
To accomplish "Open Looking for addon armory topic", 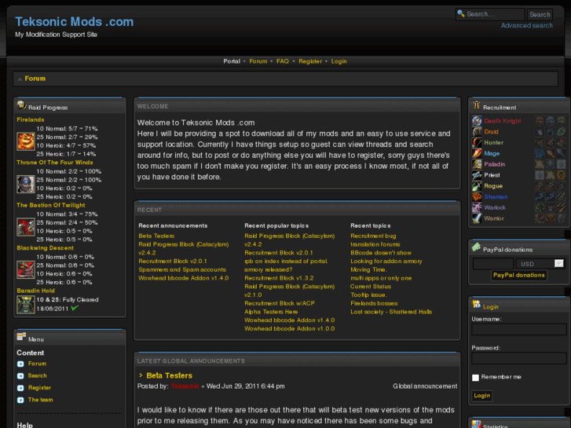I will click(x=386, y=262).
